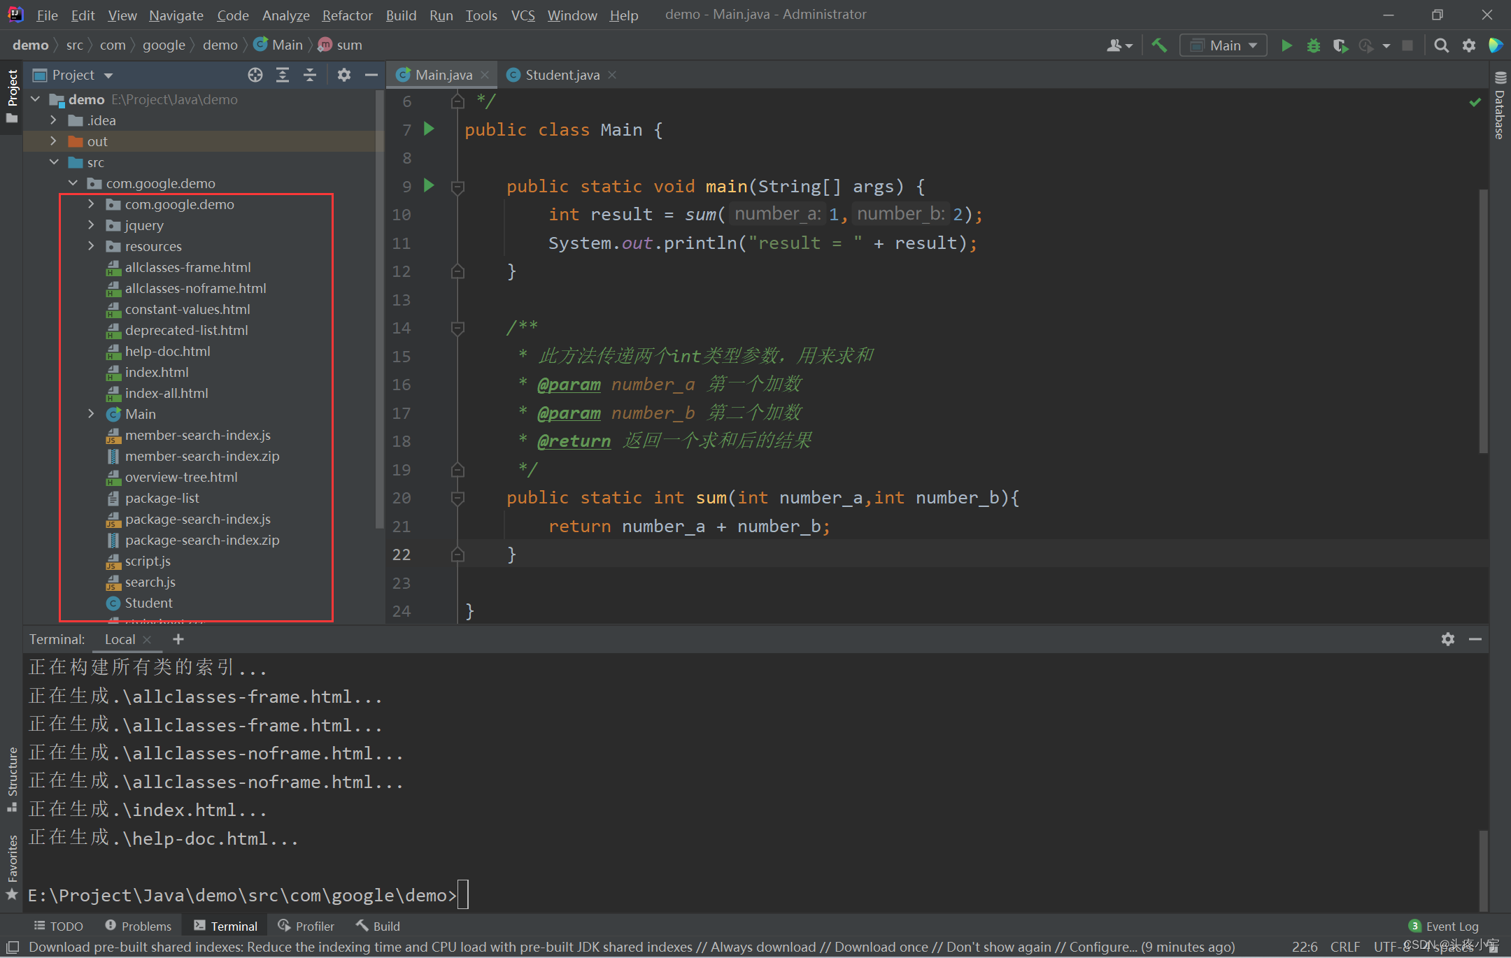Click CRLF line separator in status bar

pos(1345,947)
